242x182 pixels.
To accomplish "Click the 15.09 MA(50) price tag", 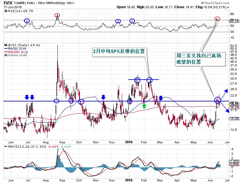I will tap(234, 119).
